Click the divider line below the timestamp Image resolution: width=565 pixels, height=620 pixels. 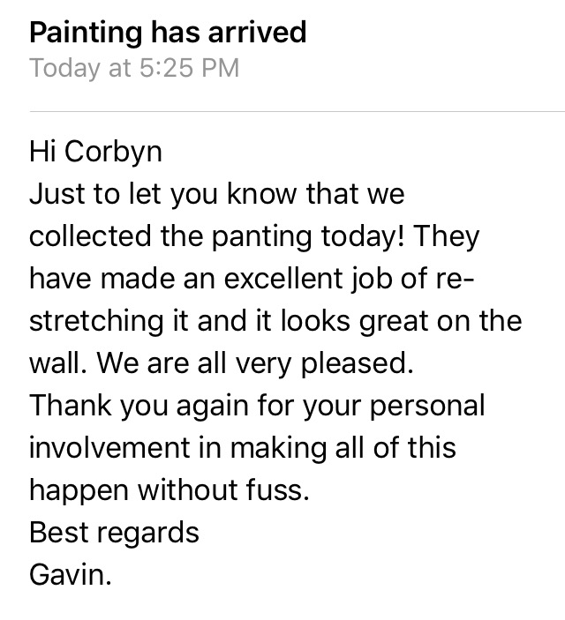[x=298, y=111]
